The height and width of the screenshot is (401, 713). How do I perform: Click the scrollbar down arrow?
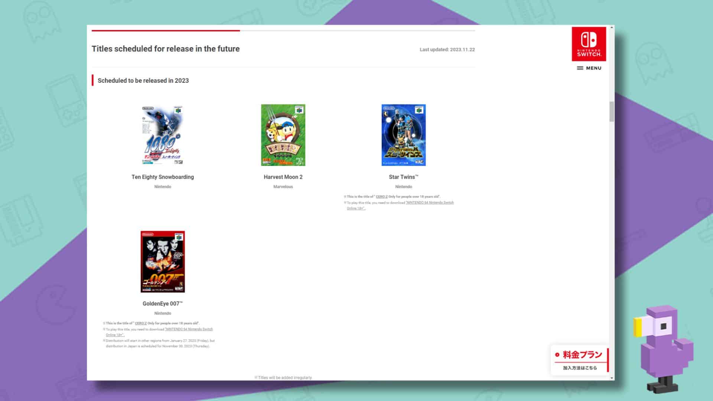click(612, 378)
